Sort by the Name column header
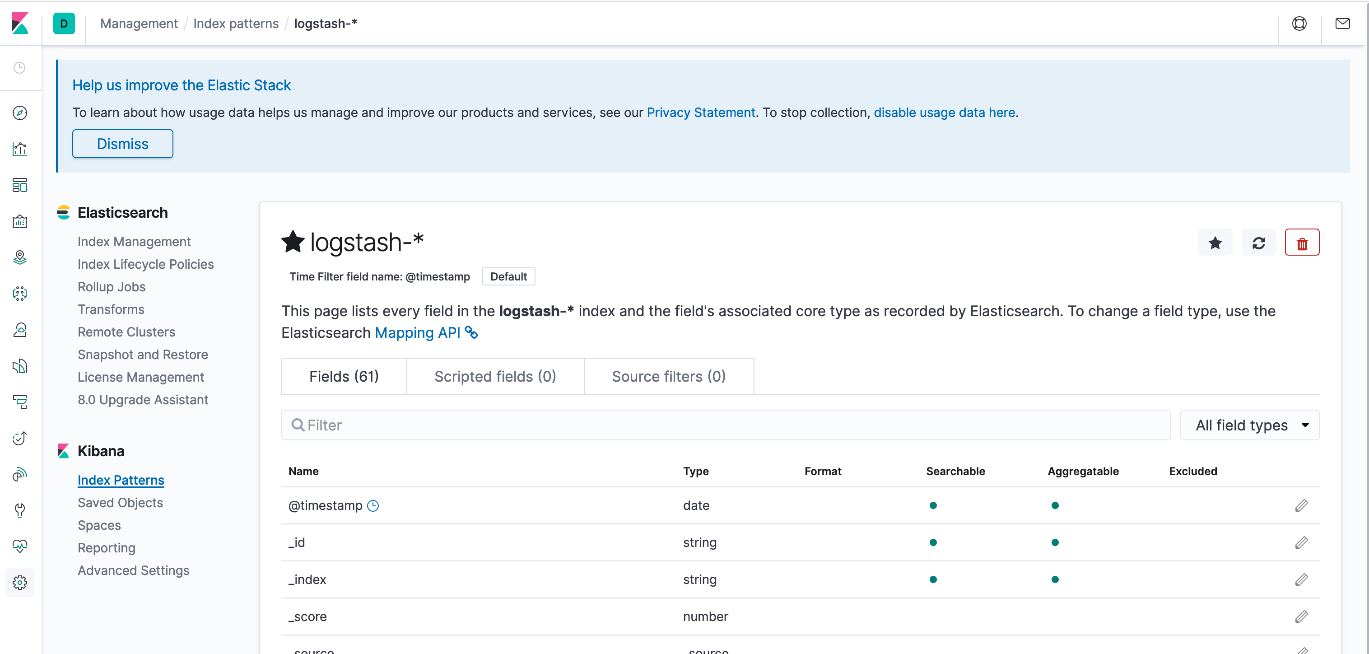The height and width of the screenshot is (654, 1369). (x=303, y=471)
